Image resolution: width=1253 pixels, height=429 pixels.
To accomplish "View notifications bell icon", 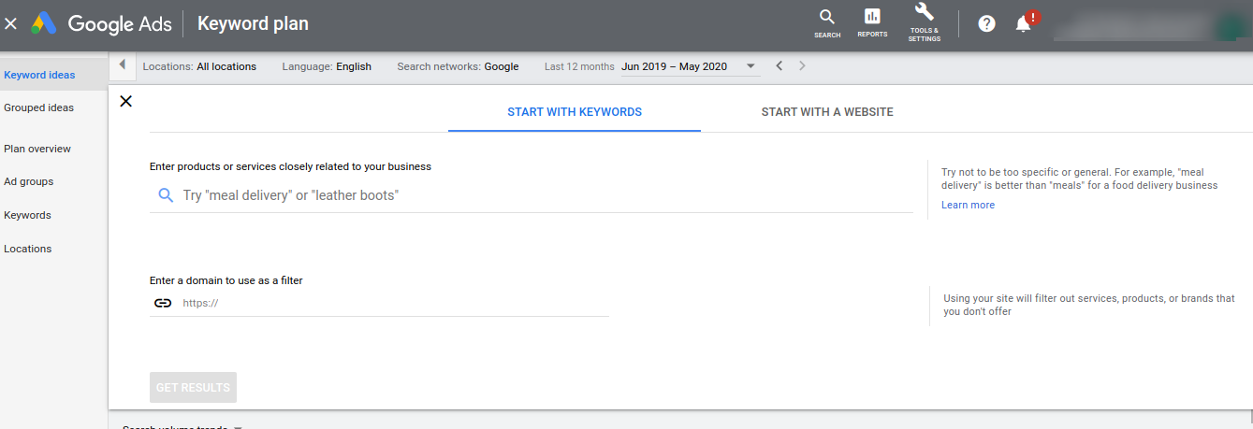I will (x=1024, y=24).
